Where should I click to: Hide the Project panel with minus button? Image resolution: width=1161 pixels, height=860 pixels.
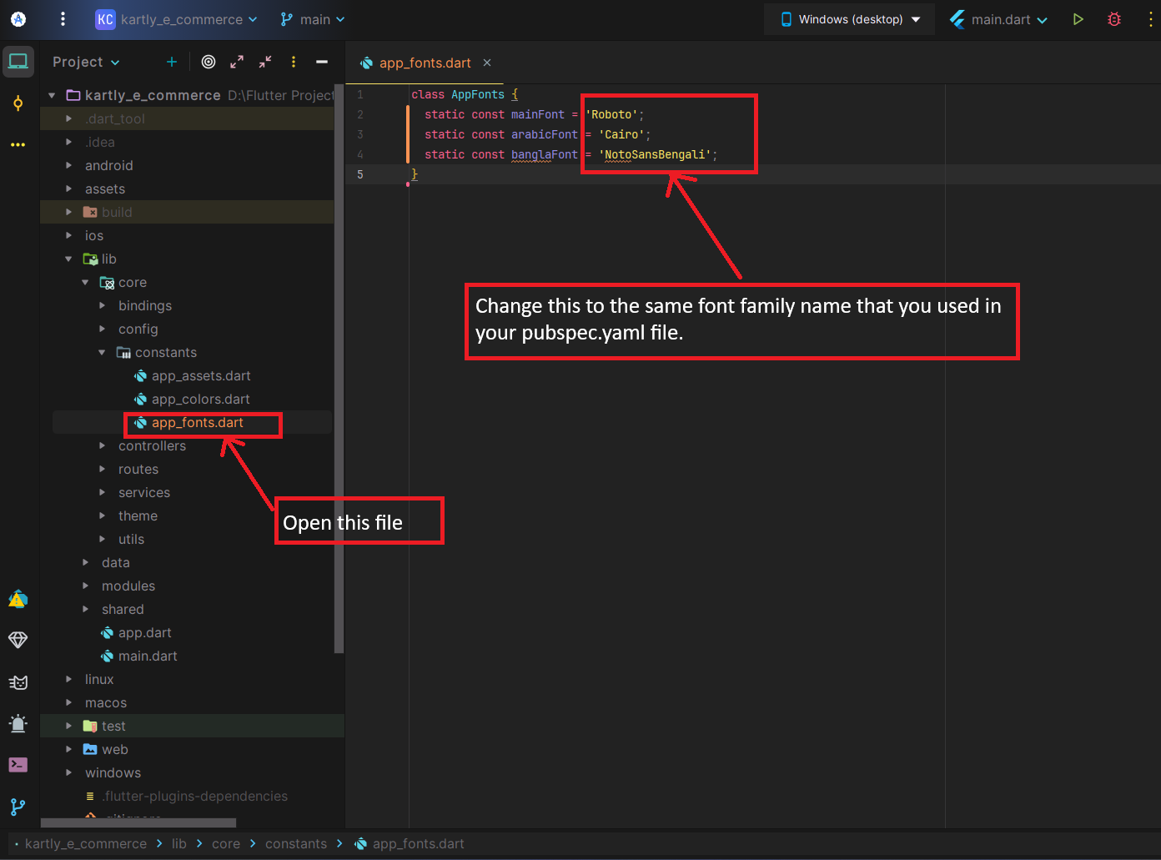pyautogui.click(x=322, y=62)
